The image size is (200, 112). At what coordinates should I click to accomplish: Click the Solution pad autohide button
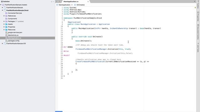point(52,2)
